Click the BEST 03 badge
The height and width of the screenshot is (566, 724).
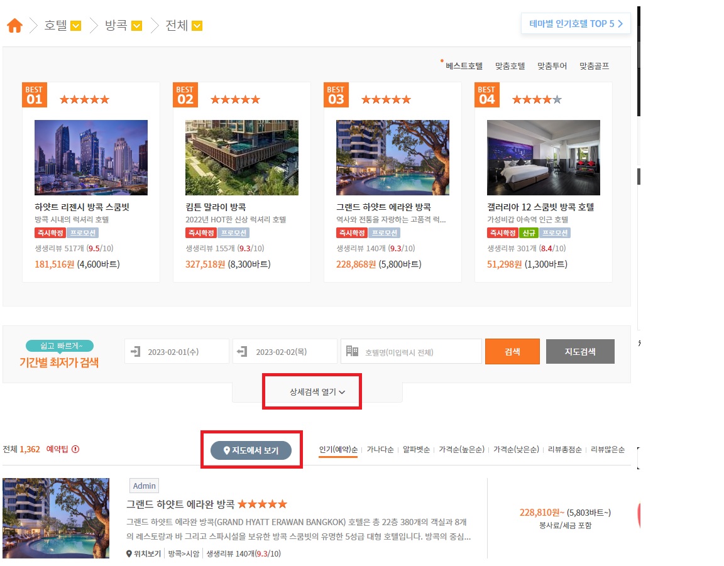[x=336, y=95]
